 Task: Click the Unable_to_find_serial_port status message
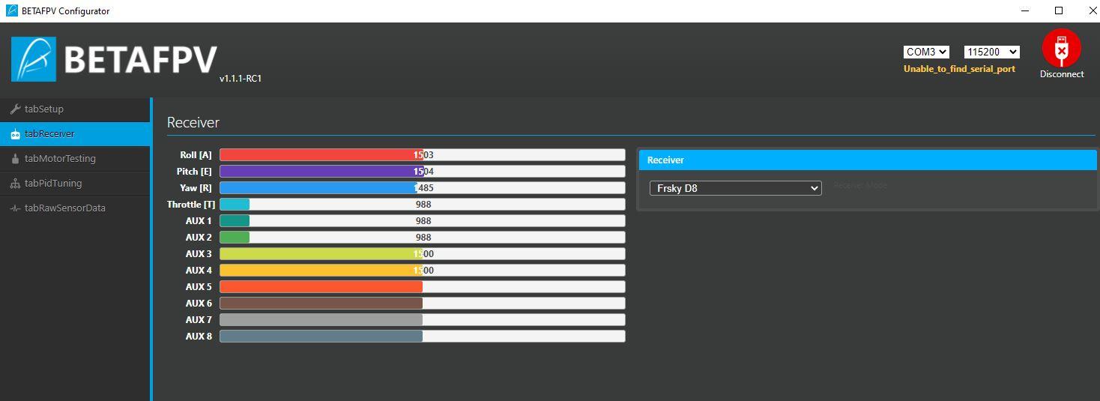point(959,69)
